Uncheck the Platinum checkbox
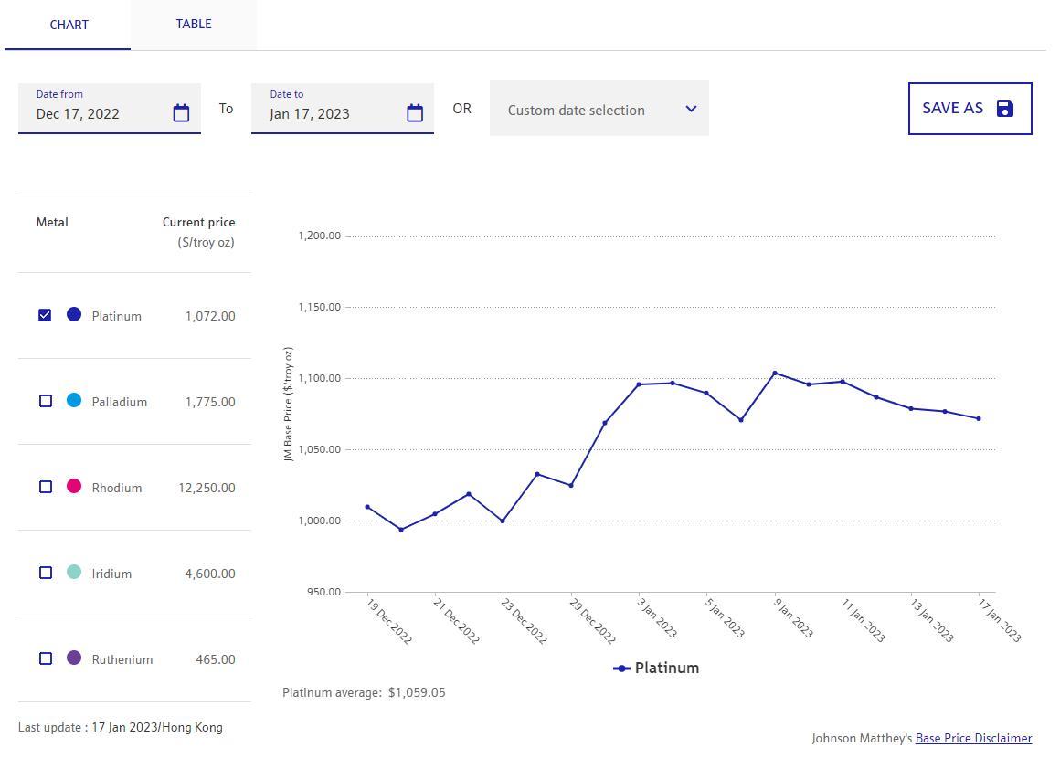Image resolution: width=1060 pixels, height=758 pixels. (45, 315)
